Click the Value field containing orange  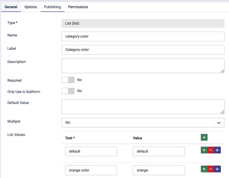159,170
